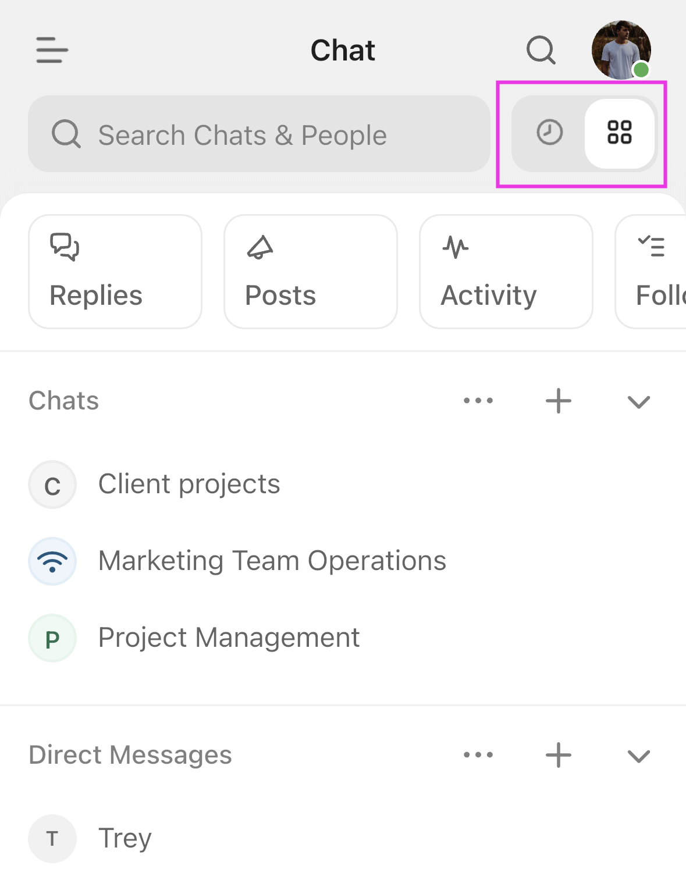686x869 pixels.
Task: Open Marketing Team Operations chat
Action: (x=272, y=561)
